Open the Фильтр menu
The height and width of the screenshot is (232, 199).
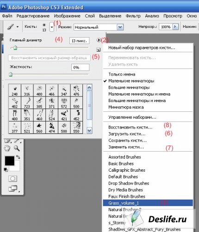pos(133,16)
